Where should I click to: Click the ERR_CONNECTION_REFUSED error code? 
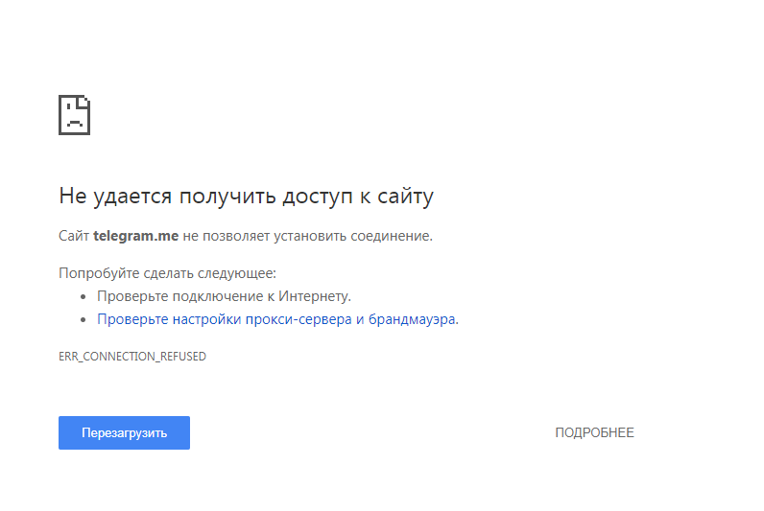[x=132, y=357]
